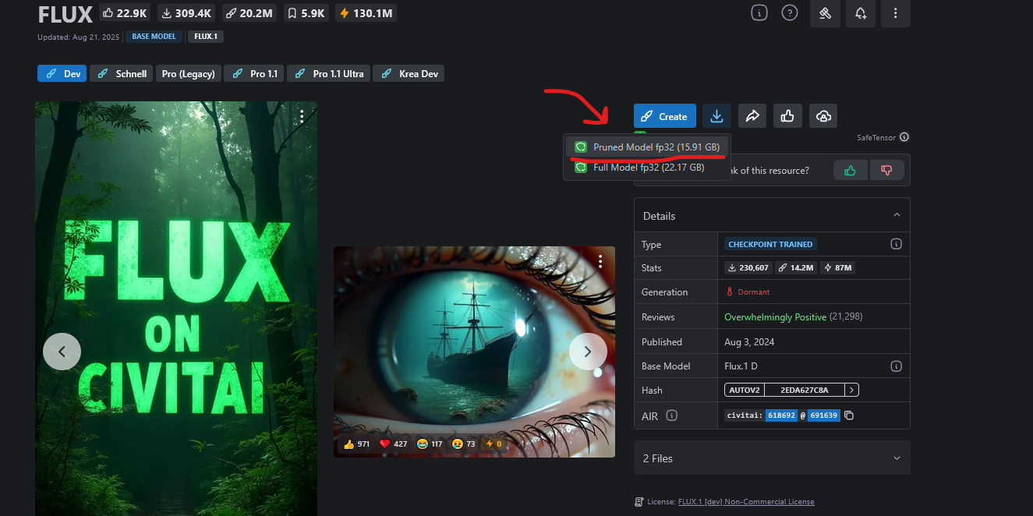Select the Dev version tab

click(62, 73)
